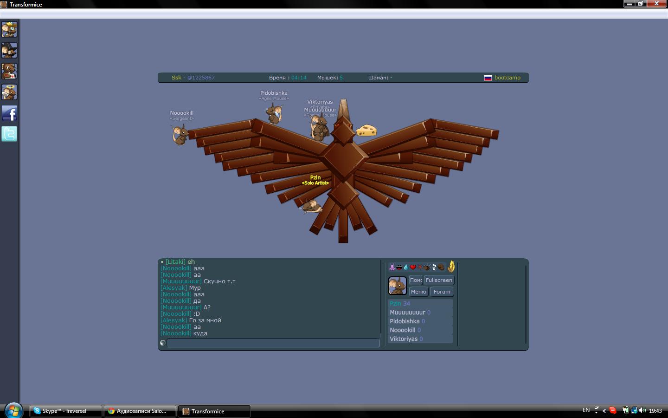This screenshot has width=668, height=418.
Task: Click the chat text input field
Action: [x=273, y=343]
